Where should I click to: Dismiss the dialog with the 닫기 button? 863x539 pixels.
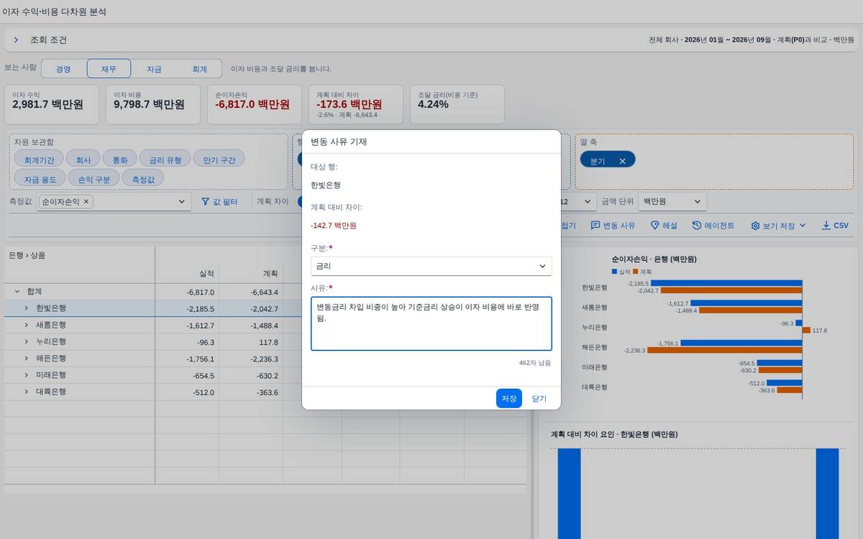(x=539, y=398)
